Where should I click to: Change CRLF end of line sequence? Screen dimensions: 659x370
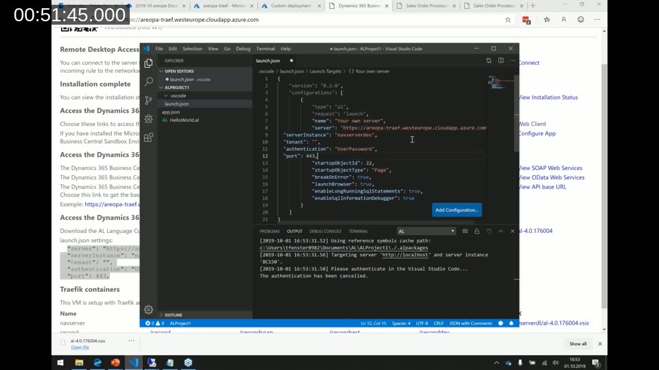click(439, 323)
